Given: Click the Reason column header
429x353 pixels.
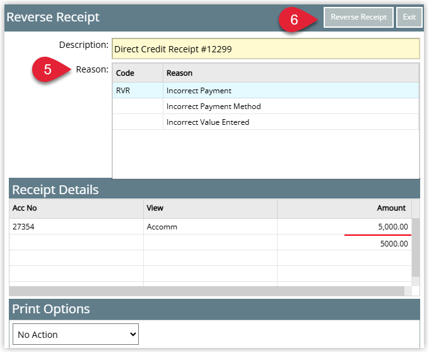Looking at the screenshot, I should tap(291, 73).
